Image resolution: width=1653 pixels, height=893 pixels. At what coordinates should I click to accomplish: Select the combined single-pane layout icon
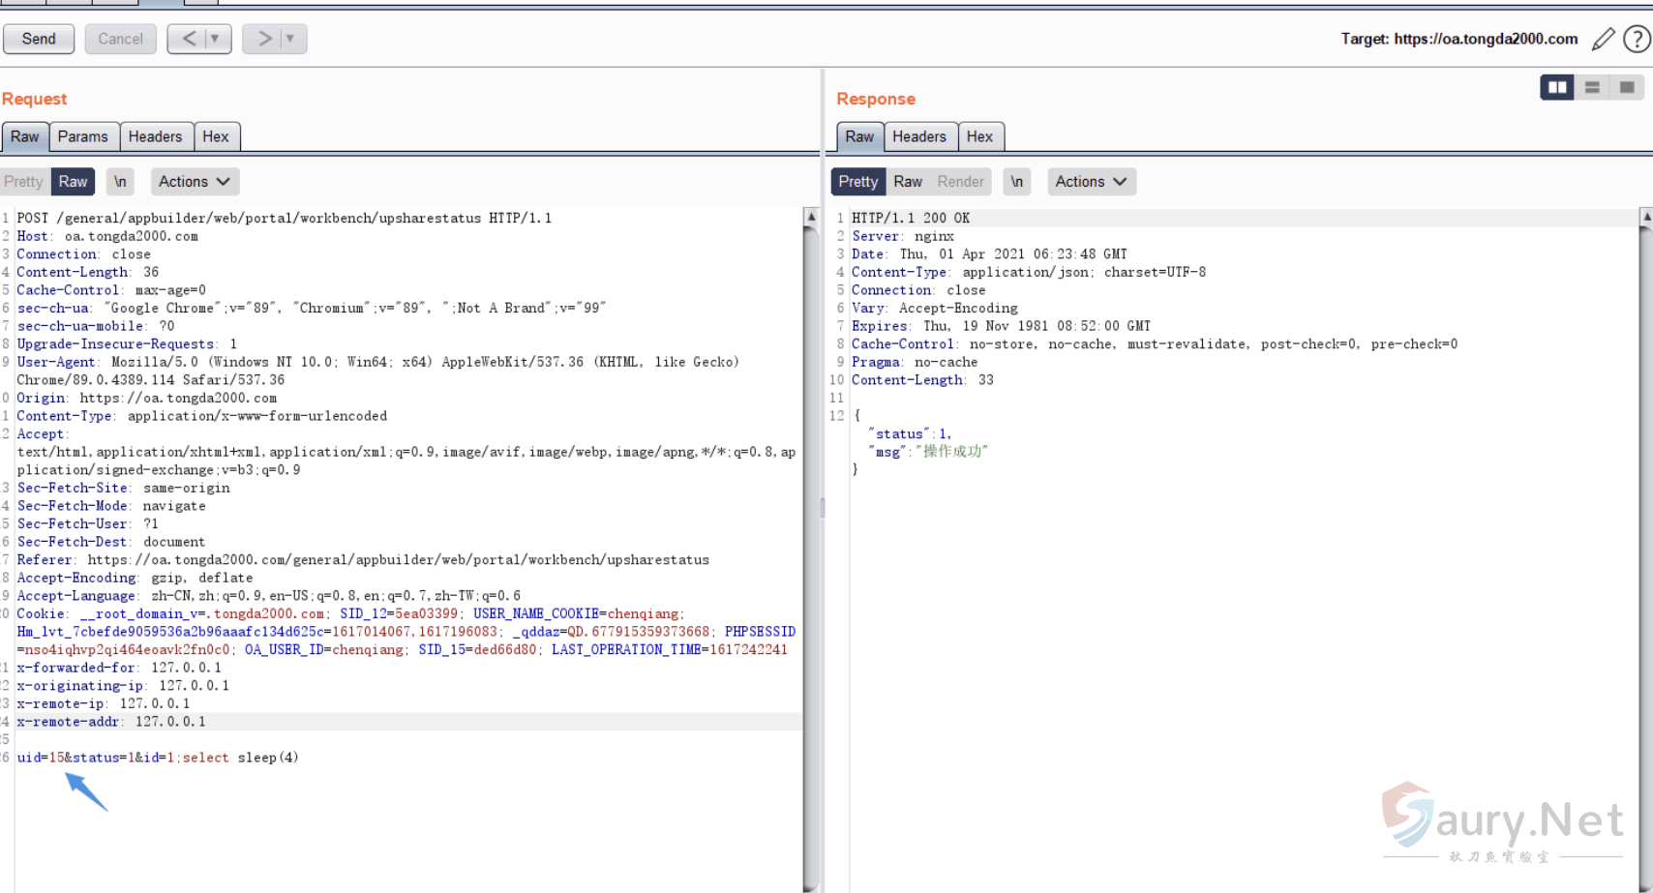pyautogui.click(x=1627, y=87)
